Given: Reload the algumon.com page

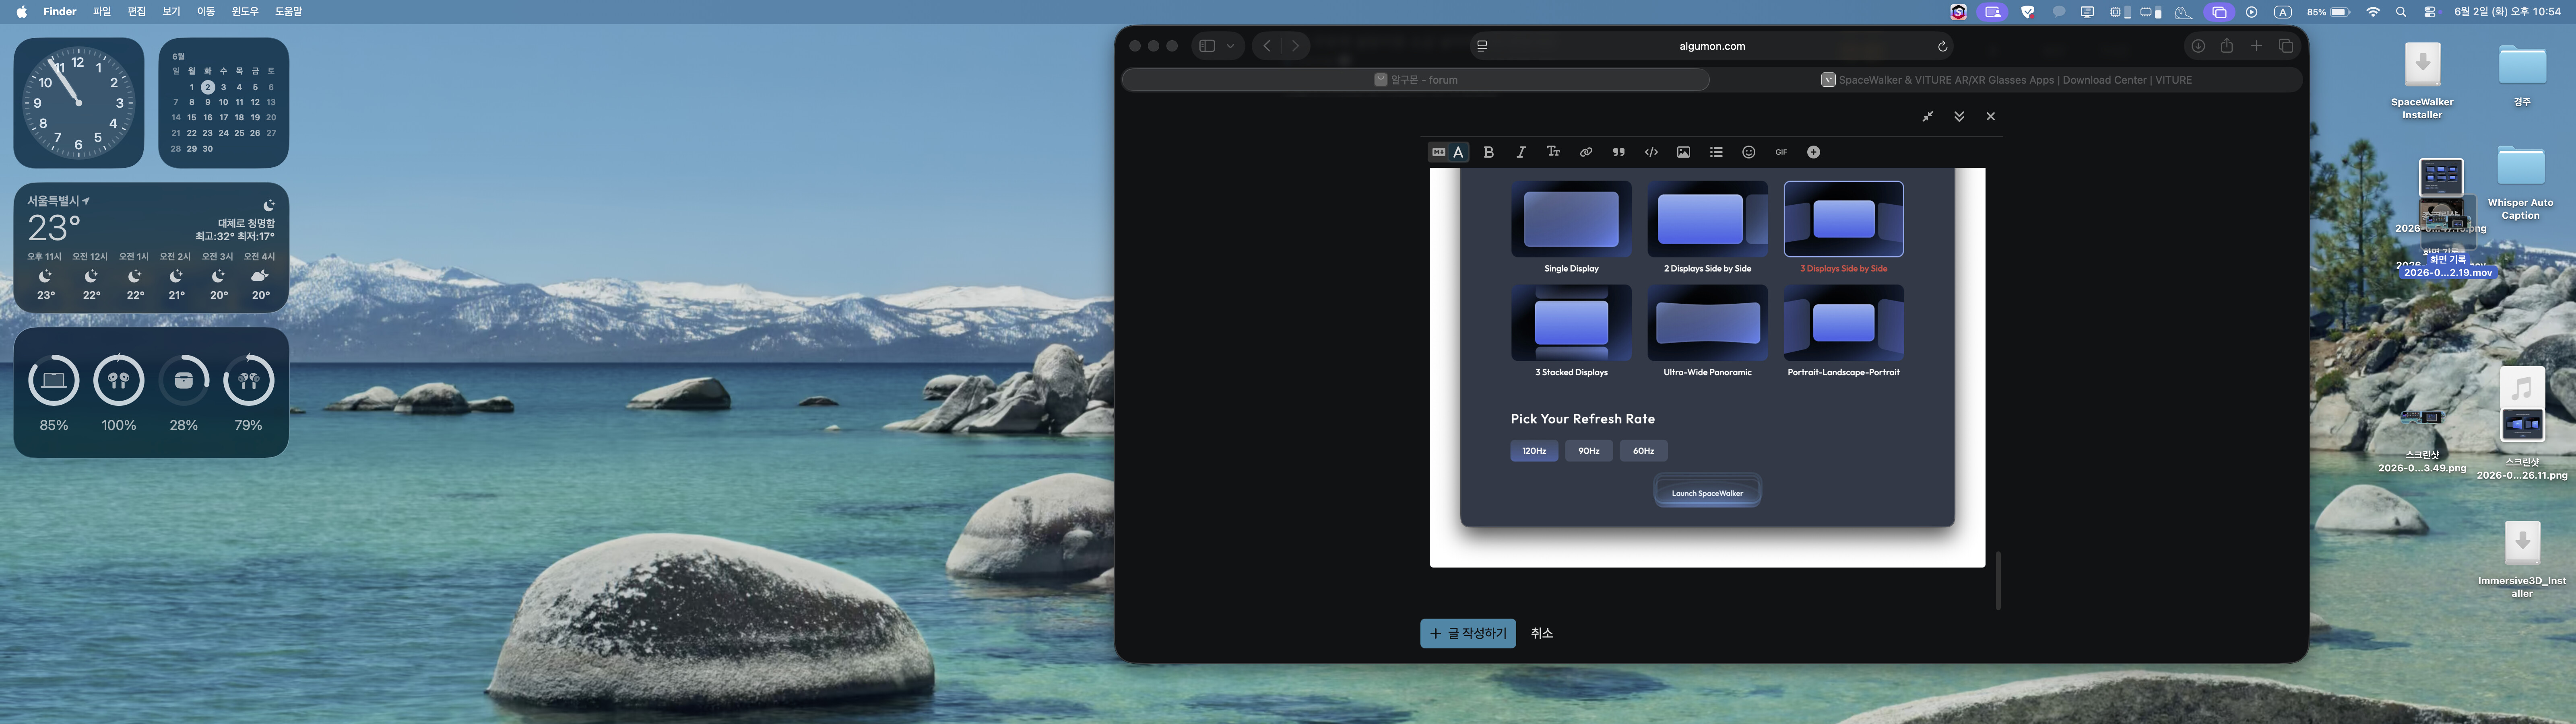Looking at the screenshot, I should tap(1942, 46).
